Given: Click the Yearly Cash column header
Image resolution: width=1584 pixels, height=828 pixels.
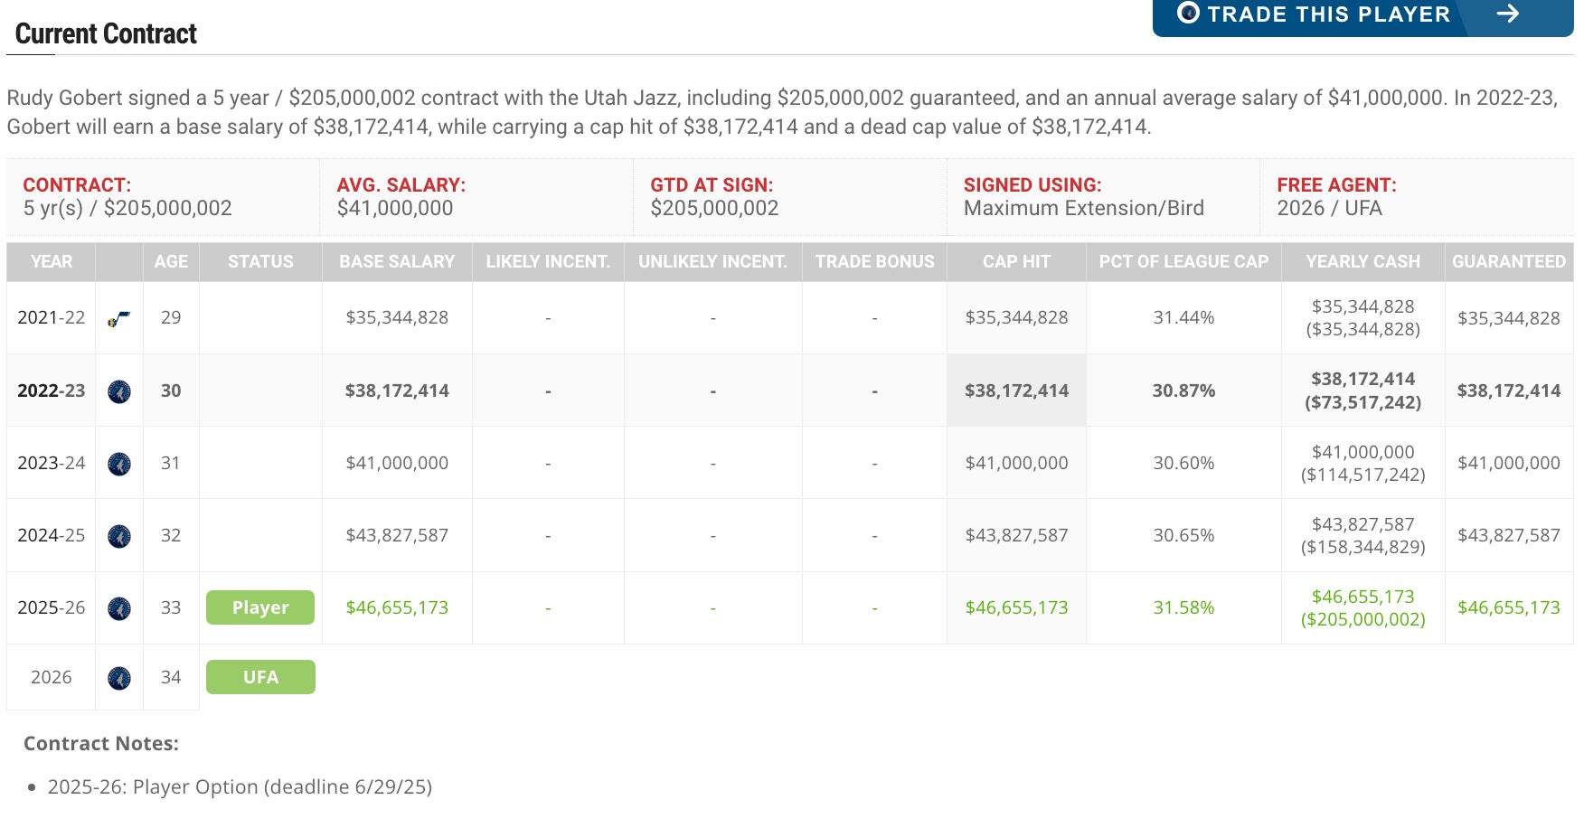Looking at the screenshot, I should 1362,262.
